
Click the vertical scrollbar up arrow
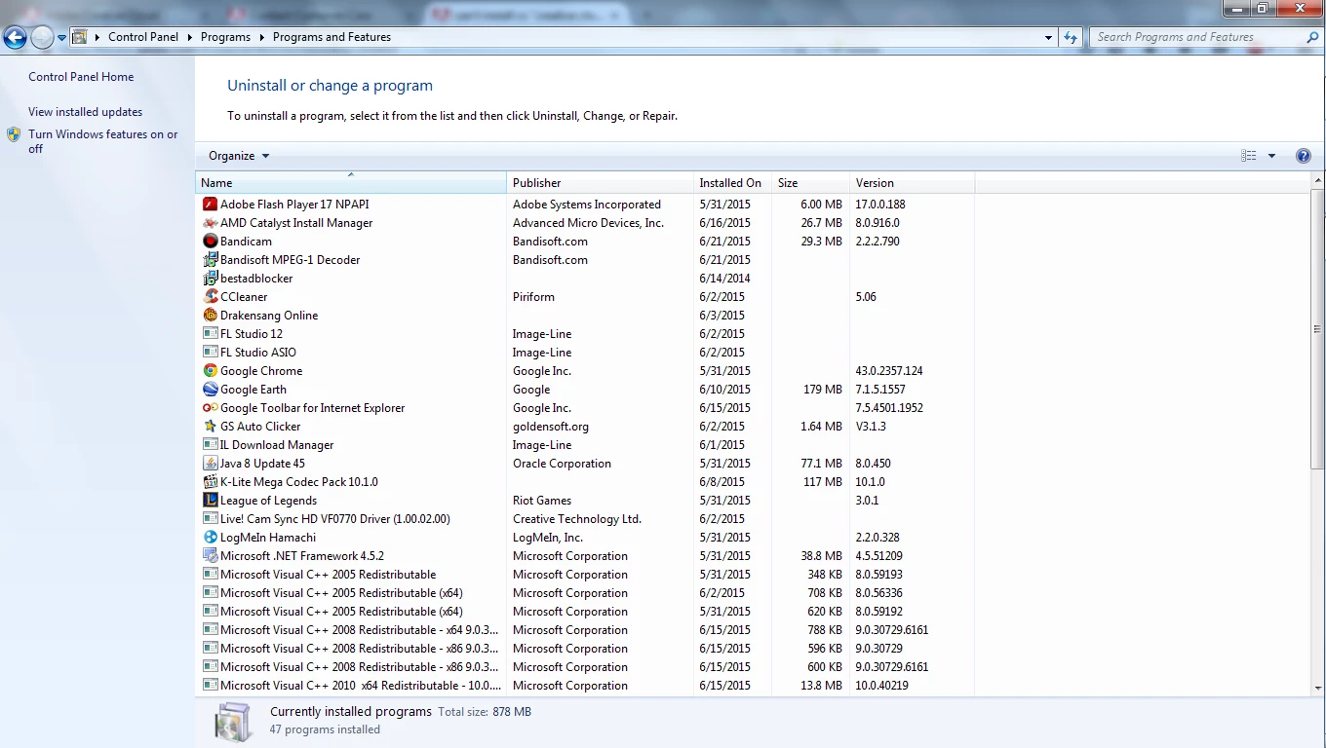point(1317,181)
